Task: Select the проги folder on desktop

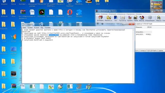Action: click(x=13, y=26)
